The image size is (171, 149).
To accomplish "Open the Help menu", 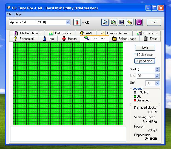I will click(x=18, y=14).
